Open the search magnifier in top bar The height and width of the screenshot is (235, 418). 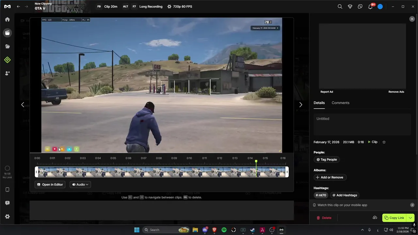[x=340, y=7]
